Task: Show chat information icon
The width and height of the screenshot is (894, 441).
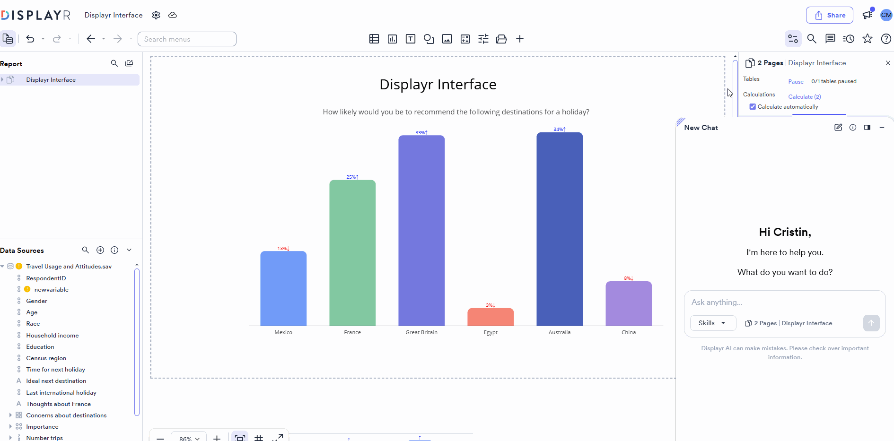Action: (853, 128)
